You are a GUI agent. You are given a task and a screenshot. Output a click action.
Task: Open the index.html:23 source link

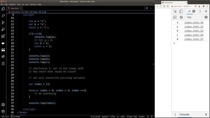pos(194,31)
